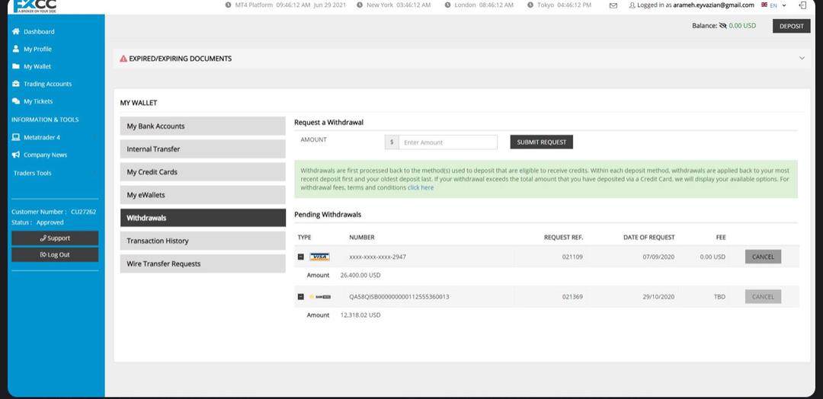Open Metatrader 4 in the sidebar
The height and width of the screenshot is (399, 823).
click(42, 137)
